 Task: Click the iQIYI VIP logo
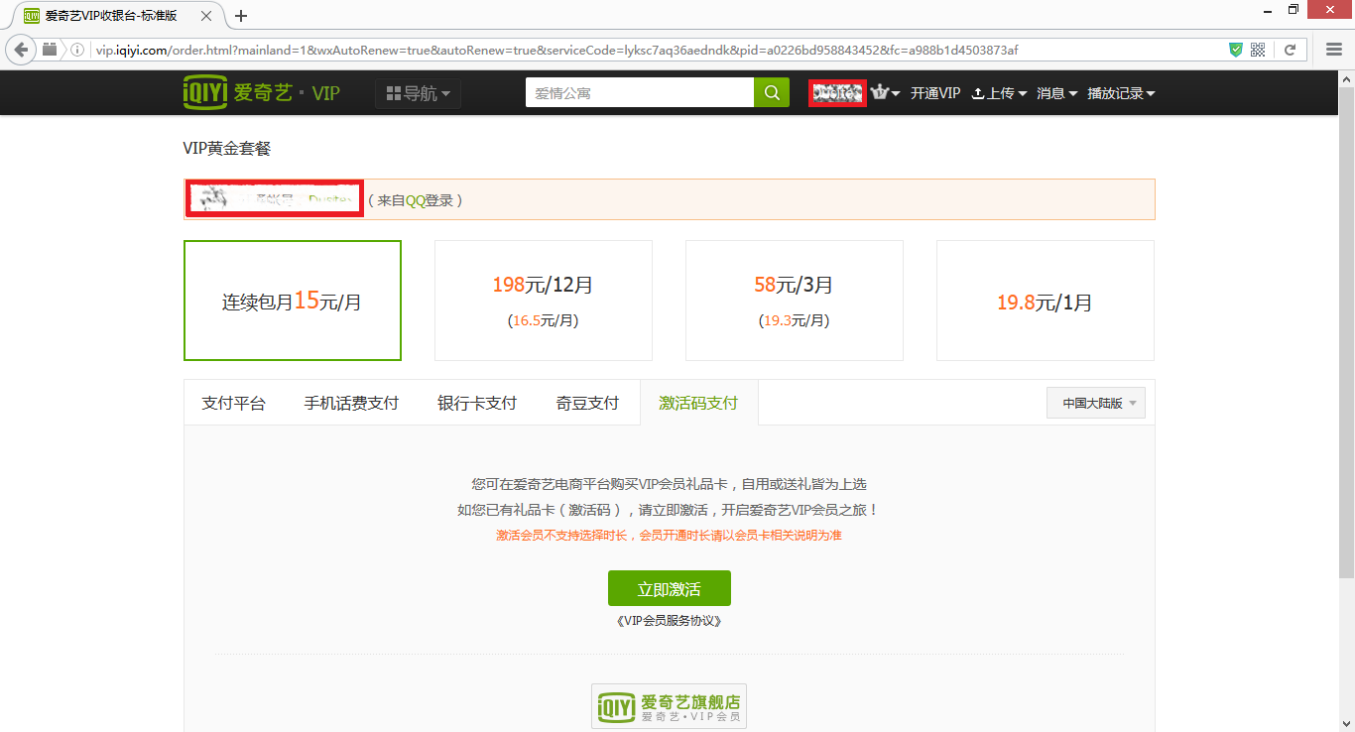[x=261, y=93]
